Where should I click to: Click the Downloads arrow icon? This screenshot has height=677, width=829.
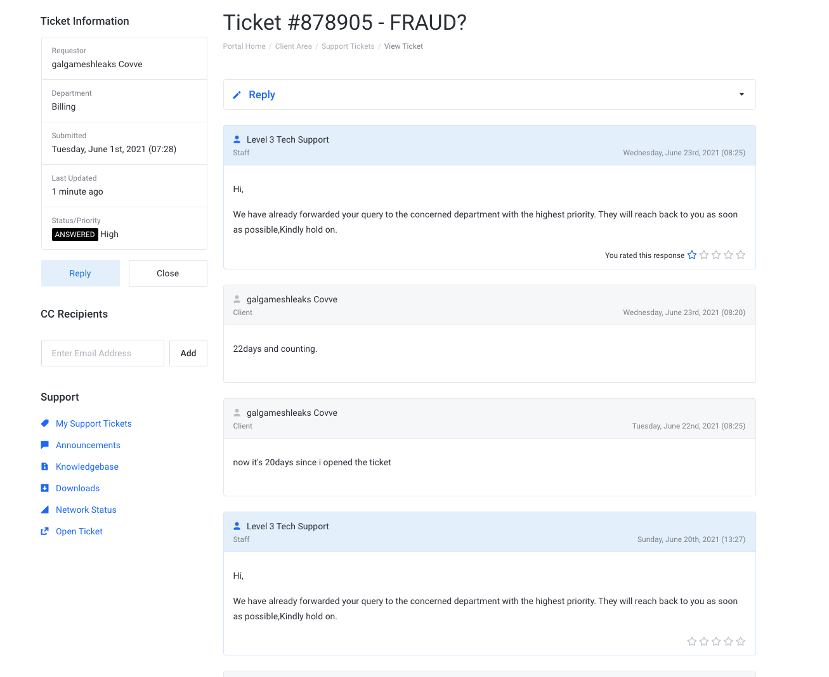pos(44,488)
